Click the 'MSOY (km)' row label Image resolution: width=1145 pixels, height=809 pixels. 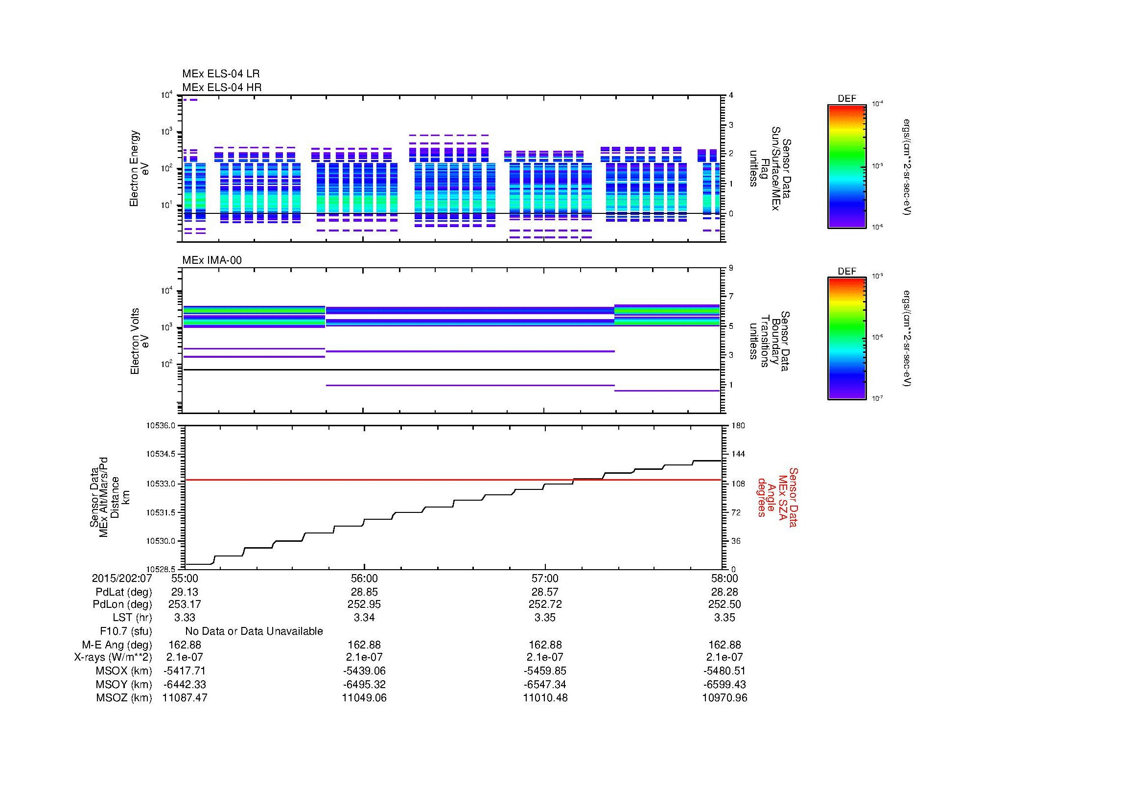124,684
